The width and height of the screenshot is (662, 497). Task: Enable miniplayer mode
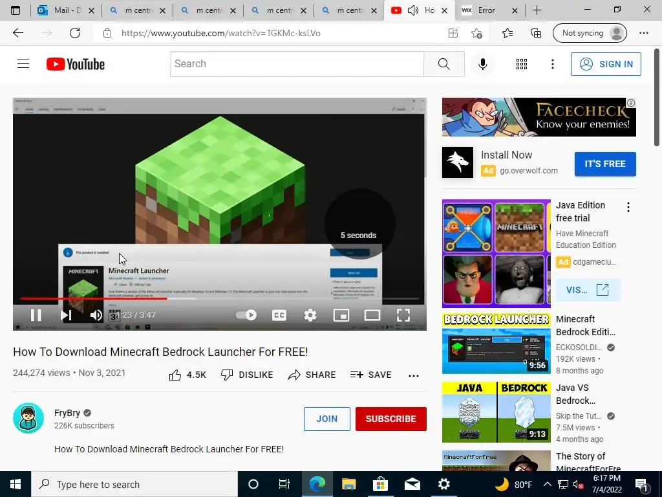(341, 315)
